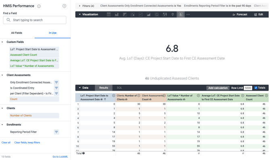Click the Forecast button
The height and width of the screenshot is (160, 270).
[240, 15]
